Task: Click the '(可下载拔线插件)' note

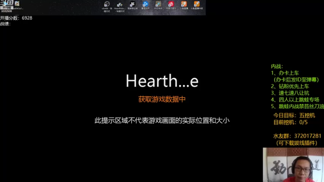Action: pyautogui.click(x=296, y=143)
